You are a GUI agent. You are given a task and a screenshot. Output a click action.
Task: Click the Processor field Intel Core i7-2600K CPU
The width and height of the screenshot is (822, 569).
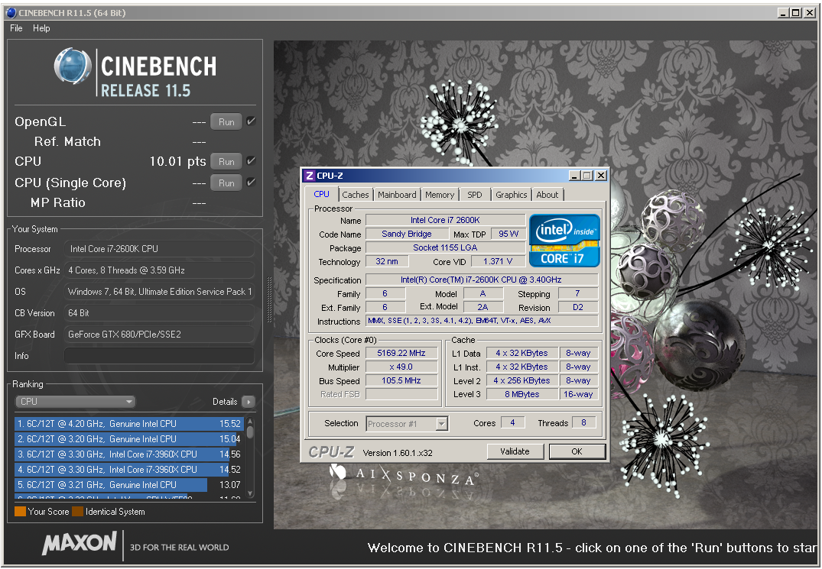point(159,249)
